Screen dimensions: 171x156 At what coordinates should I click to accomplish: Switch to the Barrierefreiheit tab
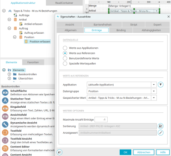[x=103, y=24]
